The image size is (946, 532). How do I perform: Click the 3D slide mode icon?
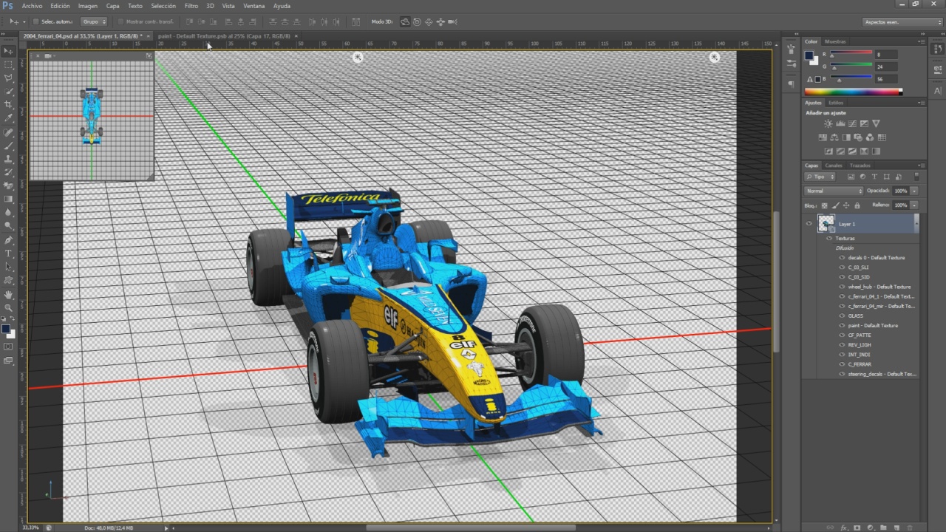[440, 22]
